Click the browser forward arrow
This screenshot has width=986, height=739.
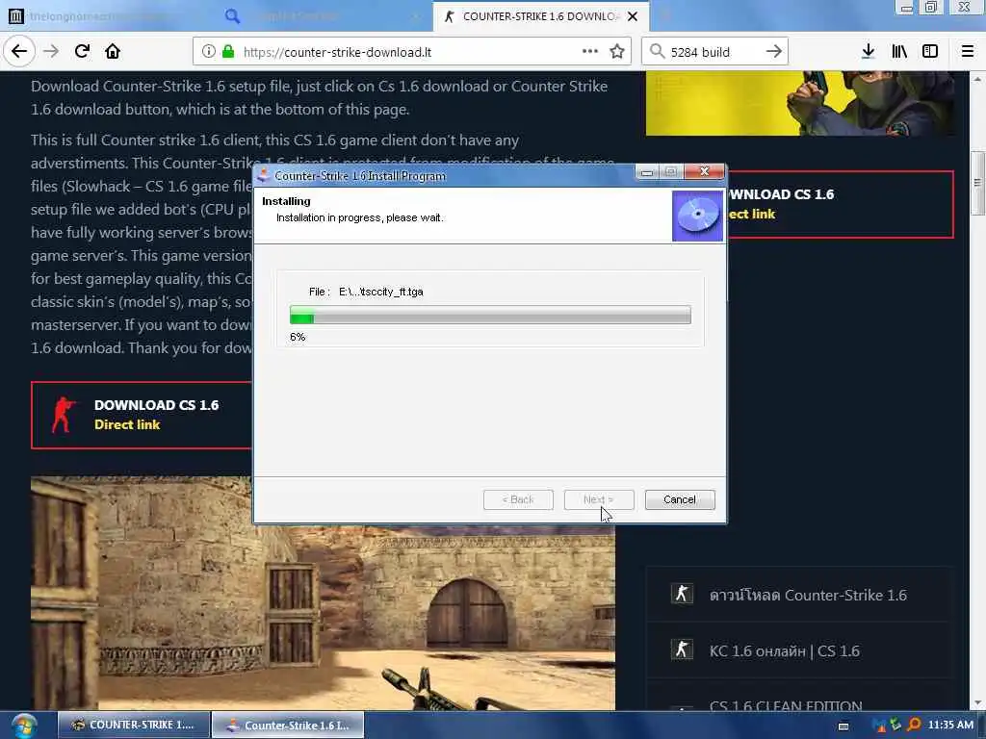click(x=51, y=52)
